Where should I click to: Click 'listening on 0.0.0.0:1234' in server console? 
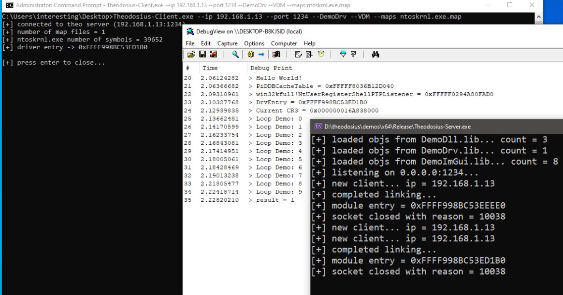click(395, 173)
